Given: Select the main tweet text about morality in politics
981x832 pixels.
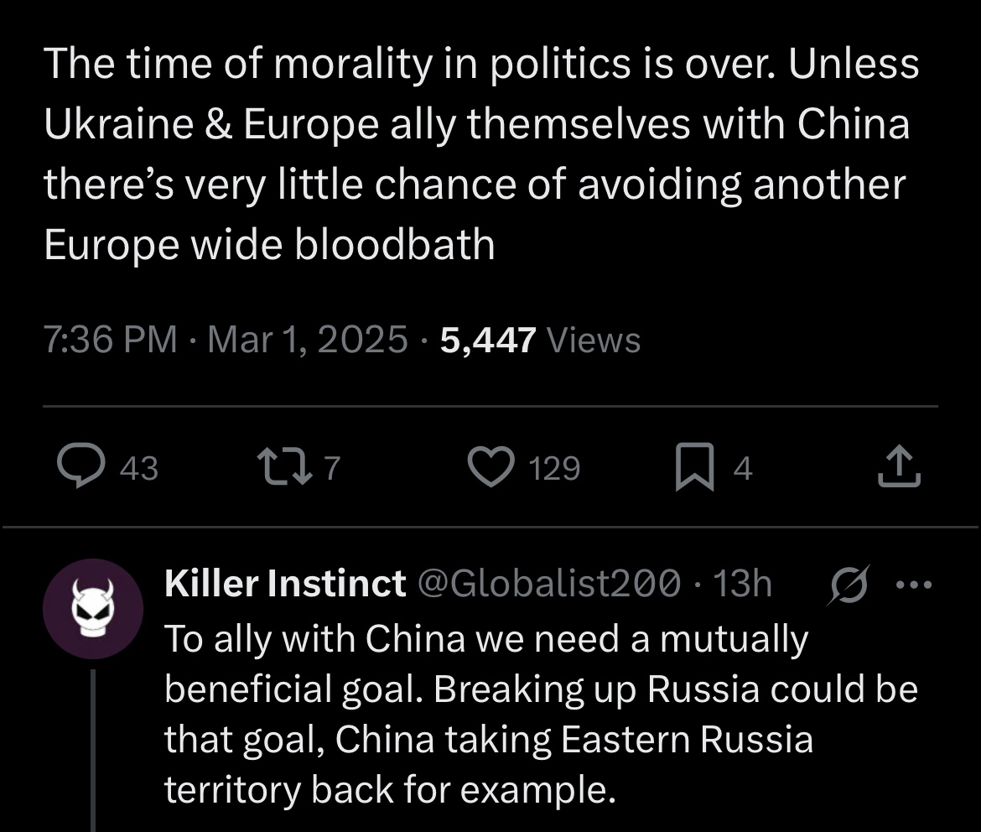Looking at the screenshot, I should click(x=480, y=154).
